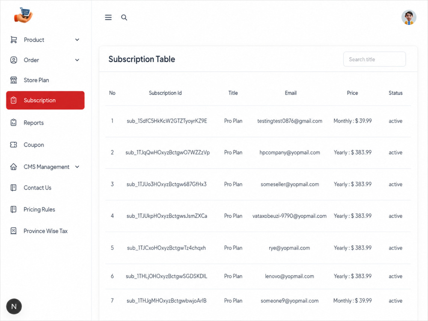Focus the Search title field
Viewport: 428px width, 321px height.
[374, 59]
